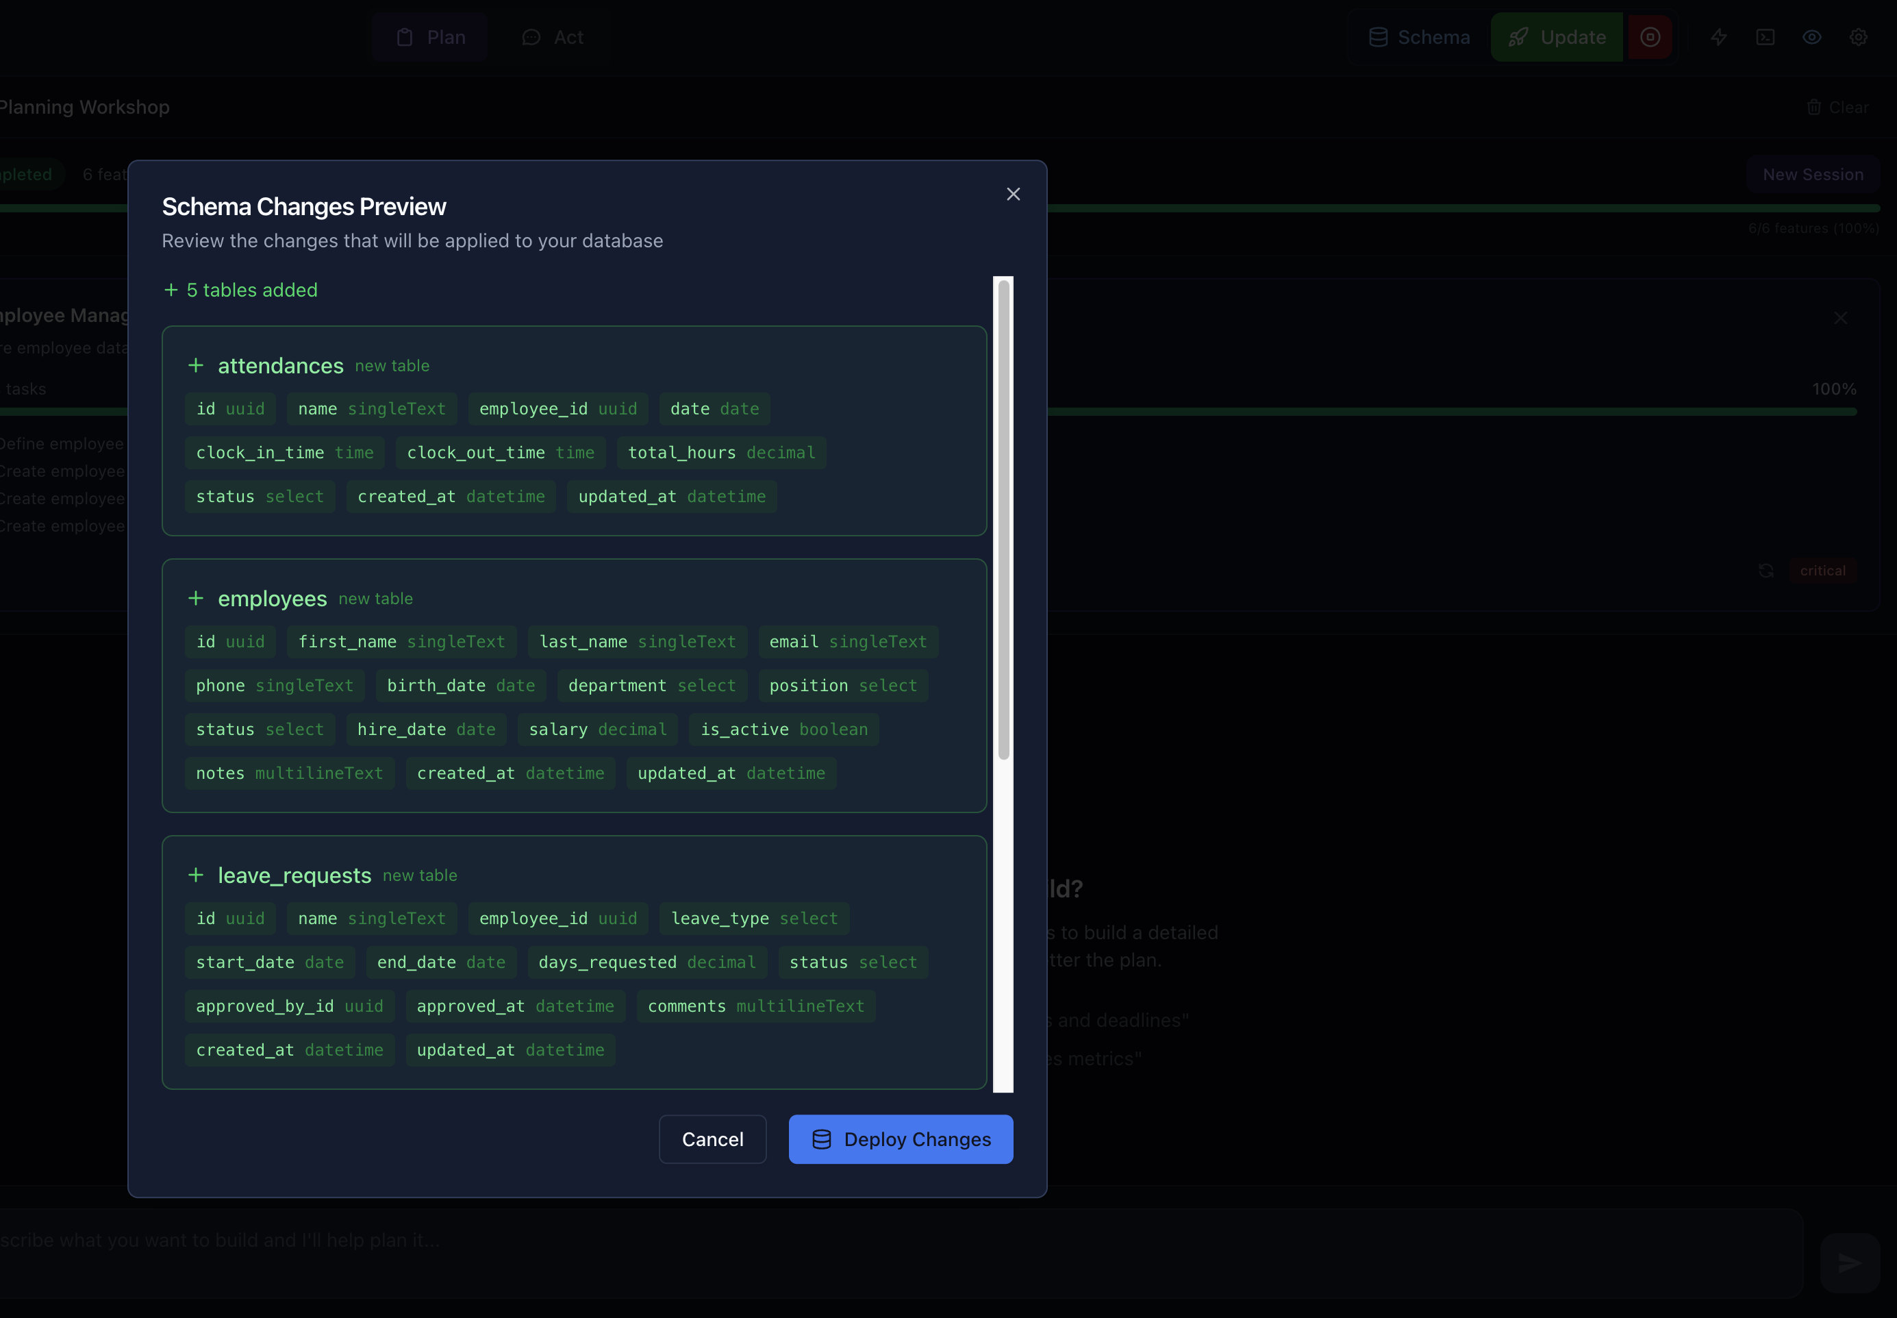The height and width of the screenshot is (1318, 1897).
Task: Toggle the eye preview icon
Action: (1811, 37)
